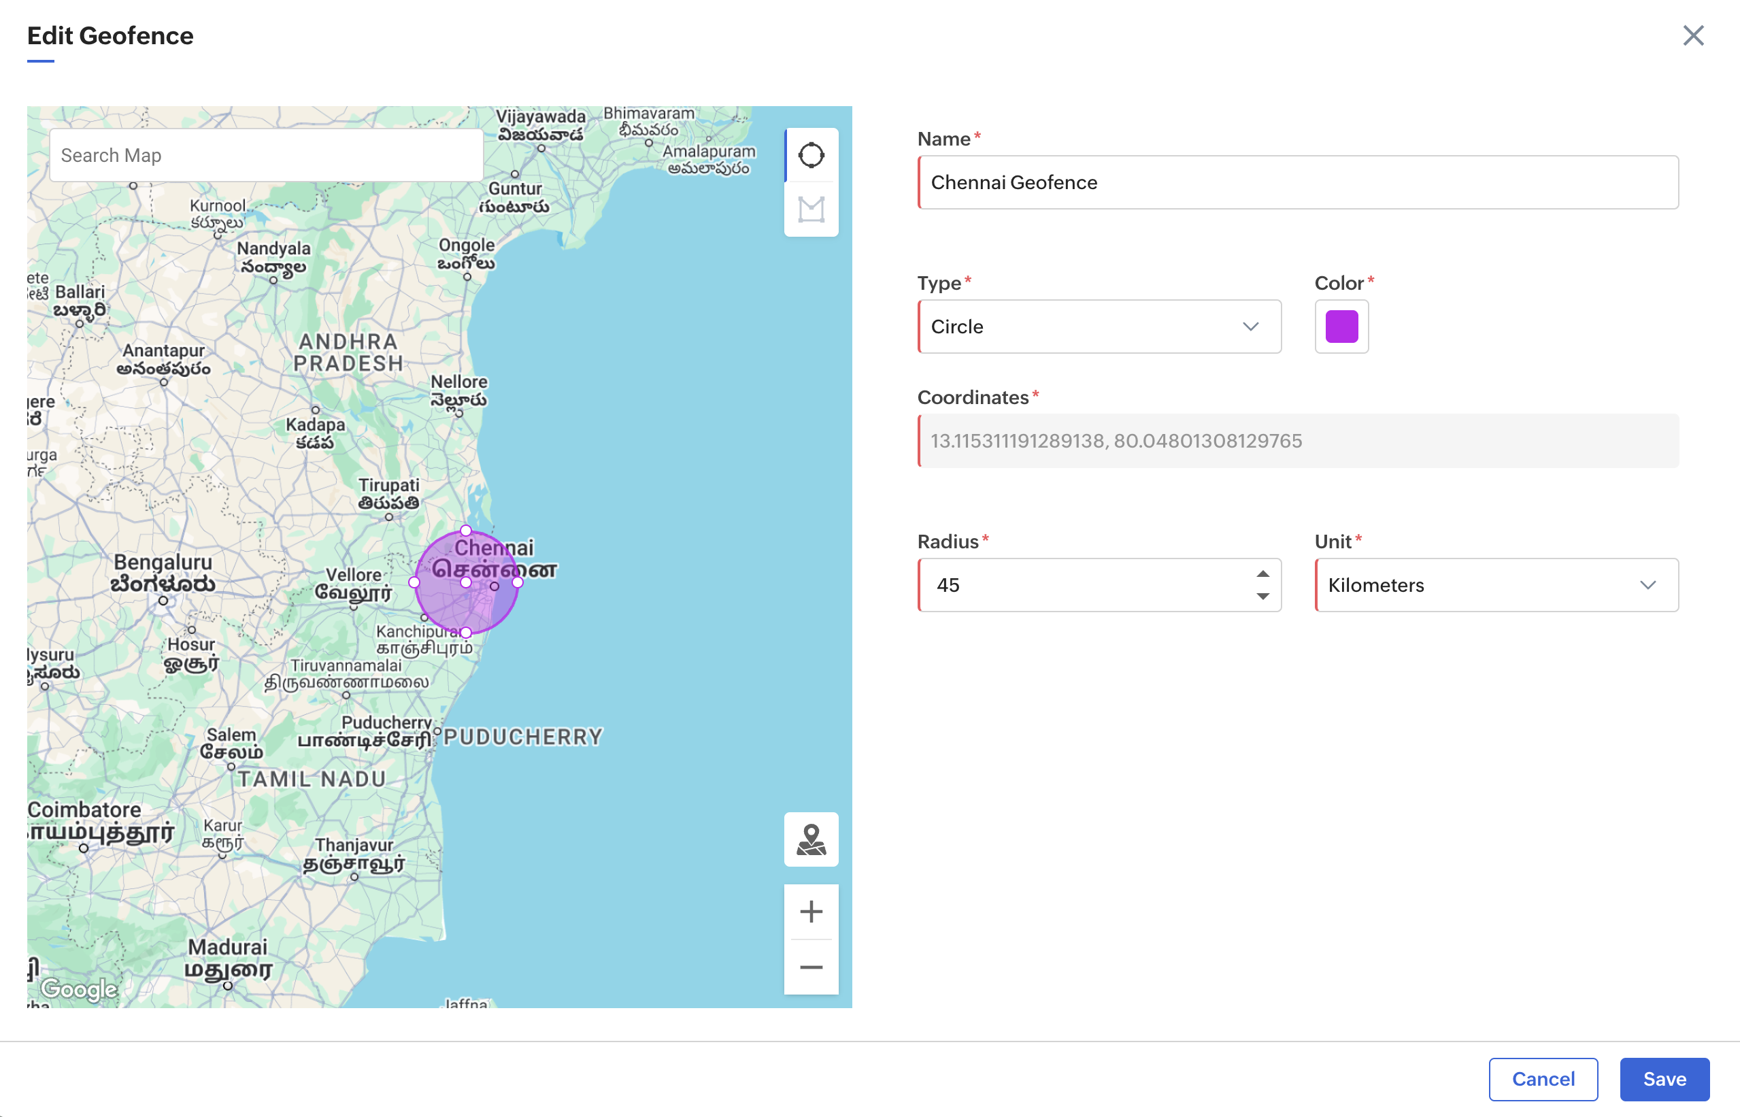The height and width of the screenshot is (1117, 1740).
Task: Zoom out the map with minus button
Action: click(x=811, y=967)
